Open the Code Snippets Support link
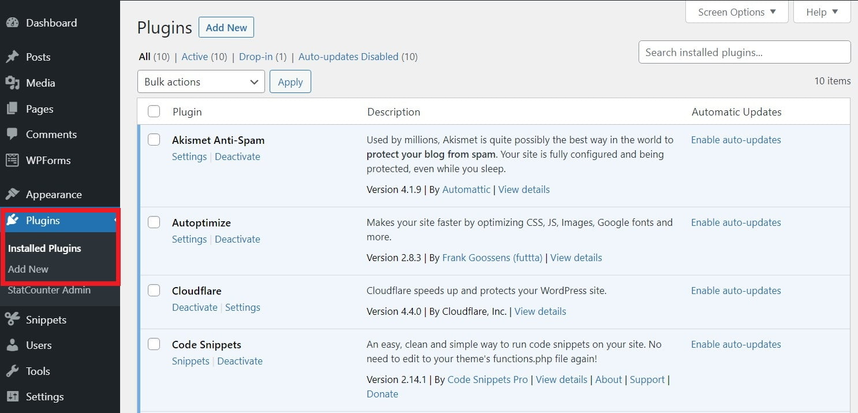858x413 pixels. click(647, 379)
